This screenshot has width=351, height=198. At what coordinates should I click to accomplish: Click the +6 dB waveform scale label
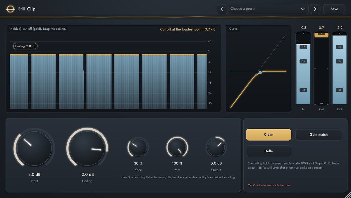(209, 41)
